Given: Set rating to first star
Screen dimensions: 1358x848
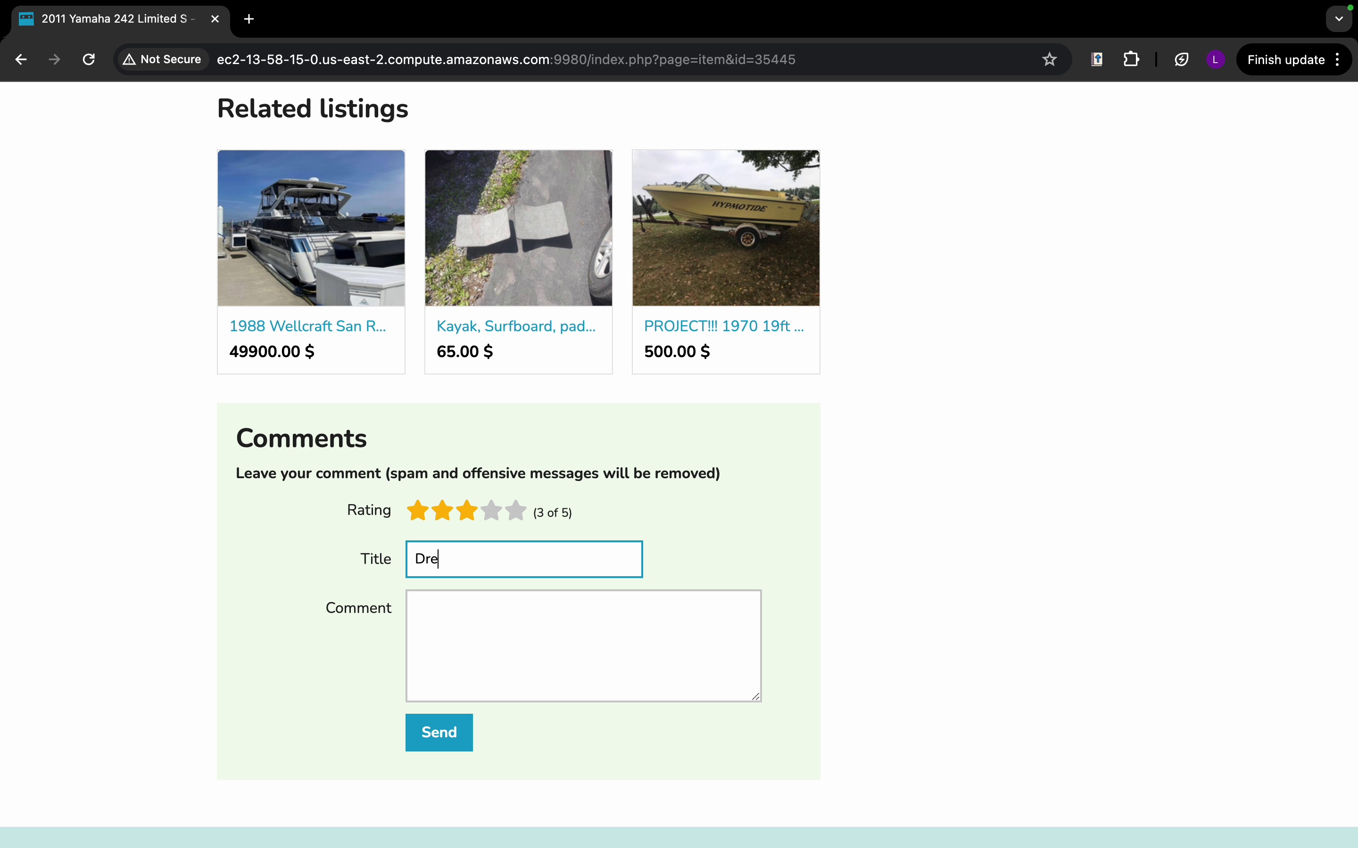Looking at the screenshot, I should (x=417, y=511).
